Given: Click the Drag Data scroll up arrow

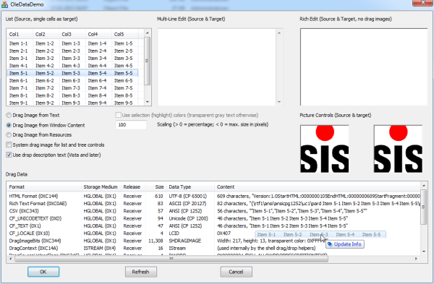Looking at the screenshot, I should point(423,186).
